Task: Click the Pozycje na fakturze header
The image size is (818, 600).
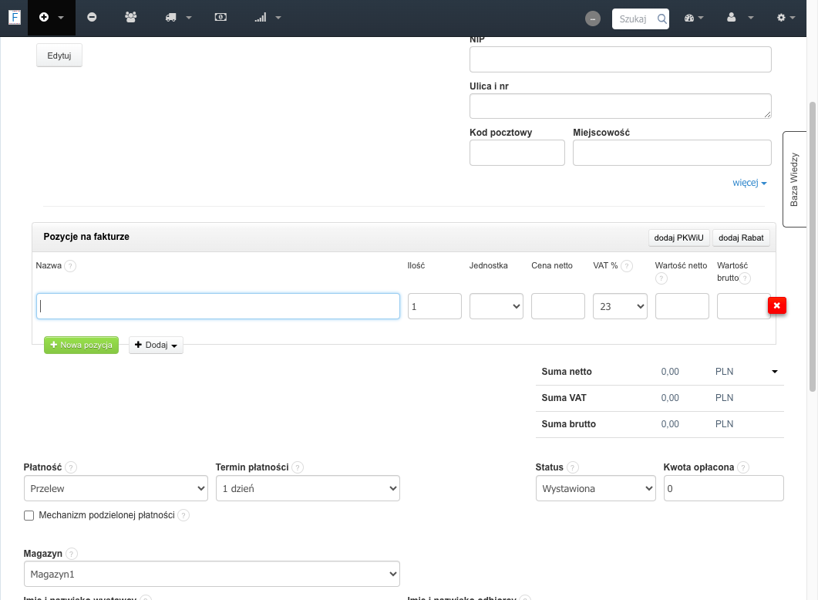Action: click(x=86, y=237)
